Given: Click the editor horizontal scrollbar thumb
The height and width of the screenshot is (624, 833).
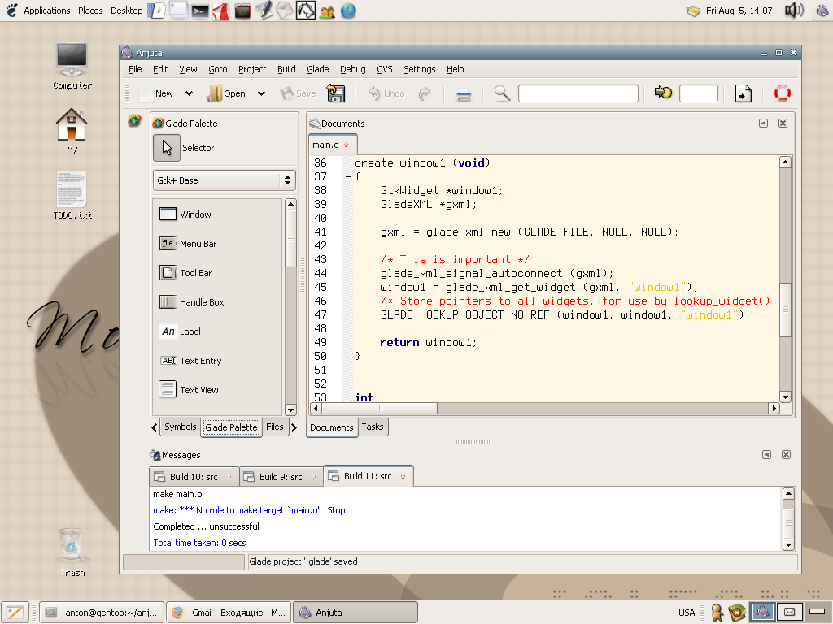Looking at the screenshot, I should point(379,408).
